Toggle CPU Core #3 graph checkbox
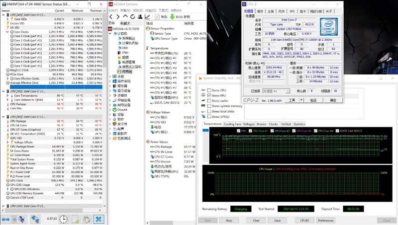This screenshot has height=225, width=398. point(294,131)
